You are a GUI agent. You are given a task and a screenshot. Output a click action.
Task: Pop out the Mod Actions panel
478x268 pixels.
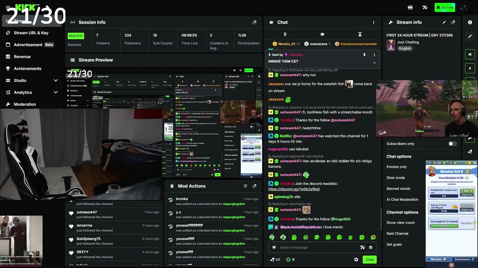pos(254,186)
